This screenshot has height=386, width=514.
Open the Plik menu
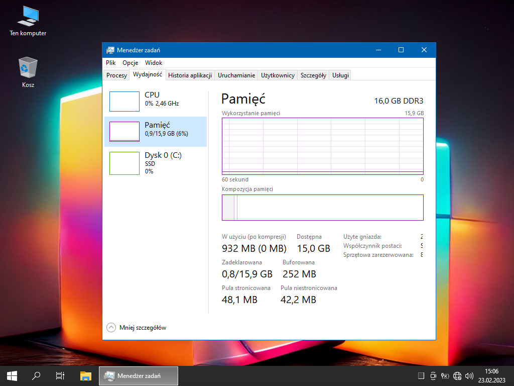(x=111, y=63)
